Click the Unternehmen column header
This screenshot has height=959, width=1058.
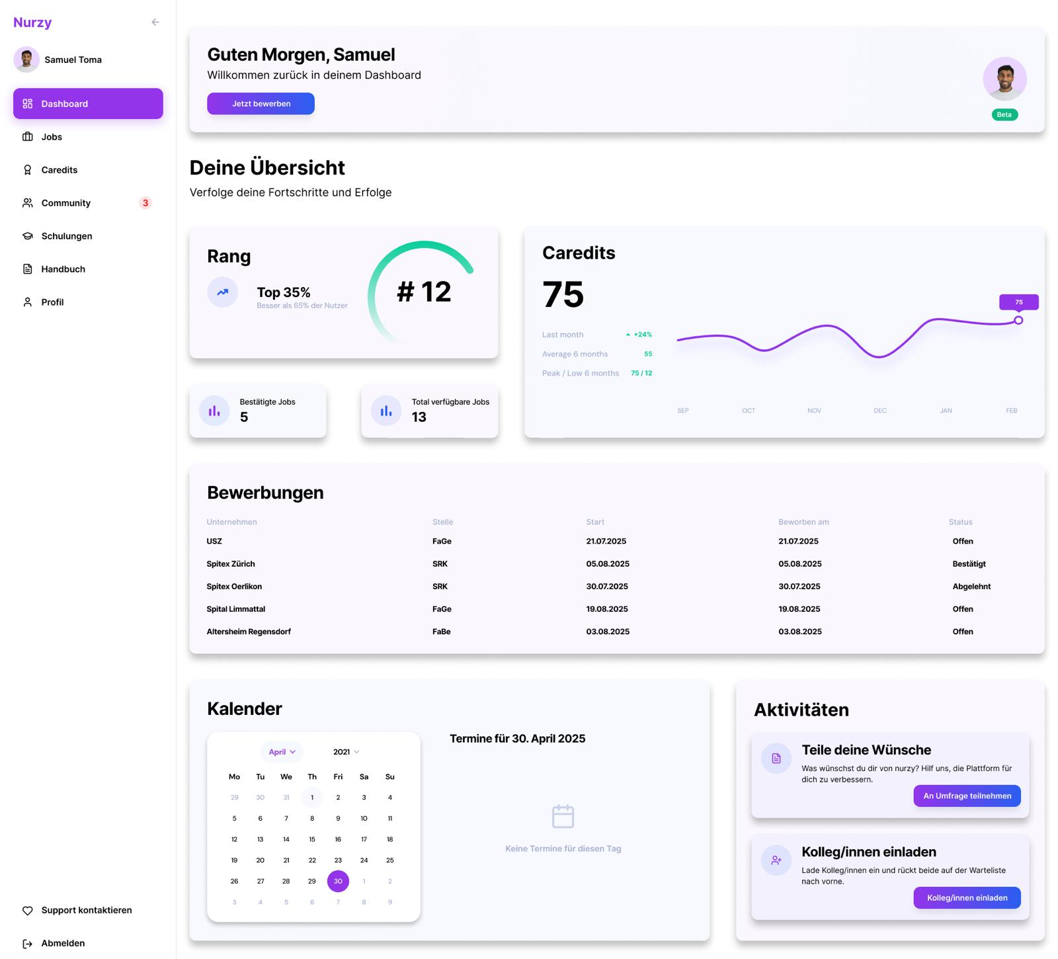point(231,522)
